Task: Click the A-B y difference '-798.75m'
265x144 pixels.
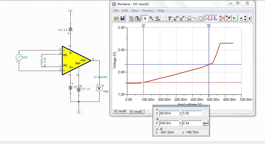Action: [x=192, y=132]
